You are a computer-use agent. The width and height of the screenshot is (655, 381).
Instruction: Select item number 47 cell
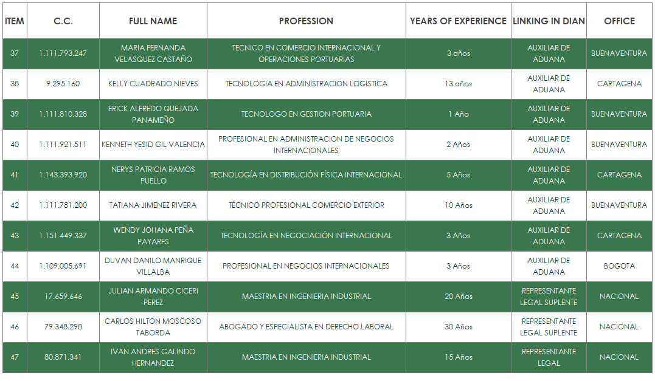15,358
